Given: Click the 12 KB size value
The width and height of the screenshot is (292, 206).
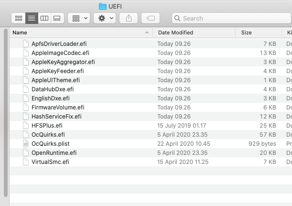Looking at the screenshot, I should (x=268, y=117).
